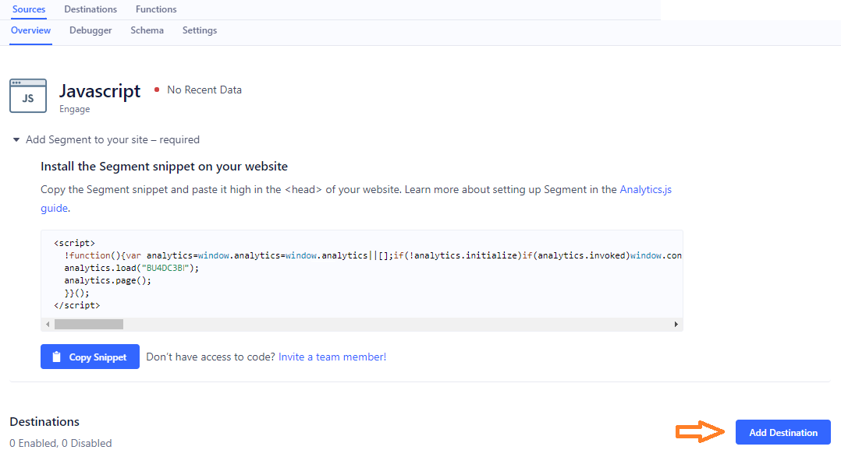Click the red No Recent Data status dot
The width and height of the screenshot is (841, 450).
tap(157, 90)
